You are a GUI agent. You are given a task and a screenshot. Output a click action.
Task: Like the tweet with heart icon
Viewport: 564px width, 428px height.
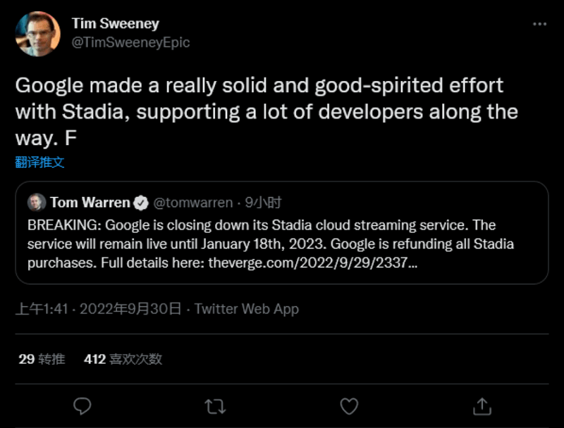(x=349, y=405)
